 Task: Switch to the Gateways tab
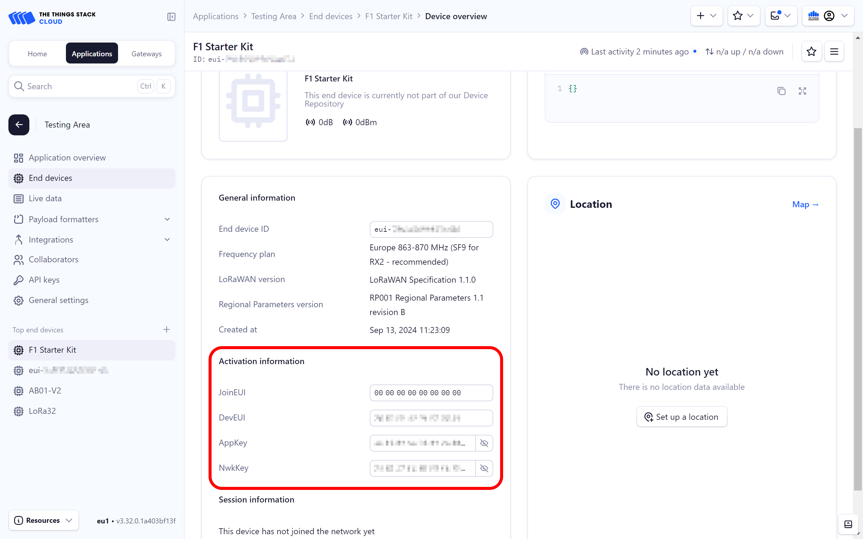146,54
